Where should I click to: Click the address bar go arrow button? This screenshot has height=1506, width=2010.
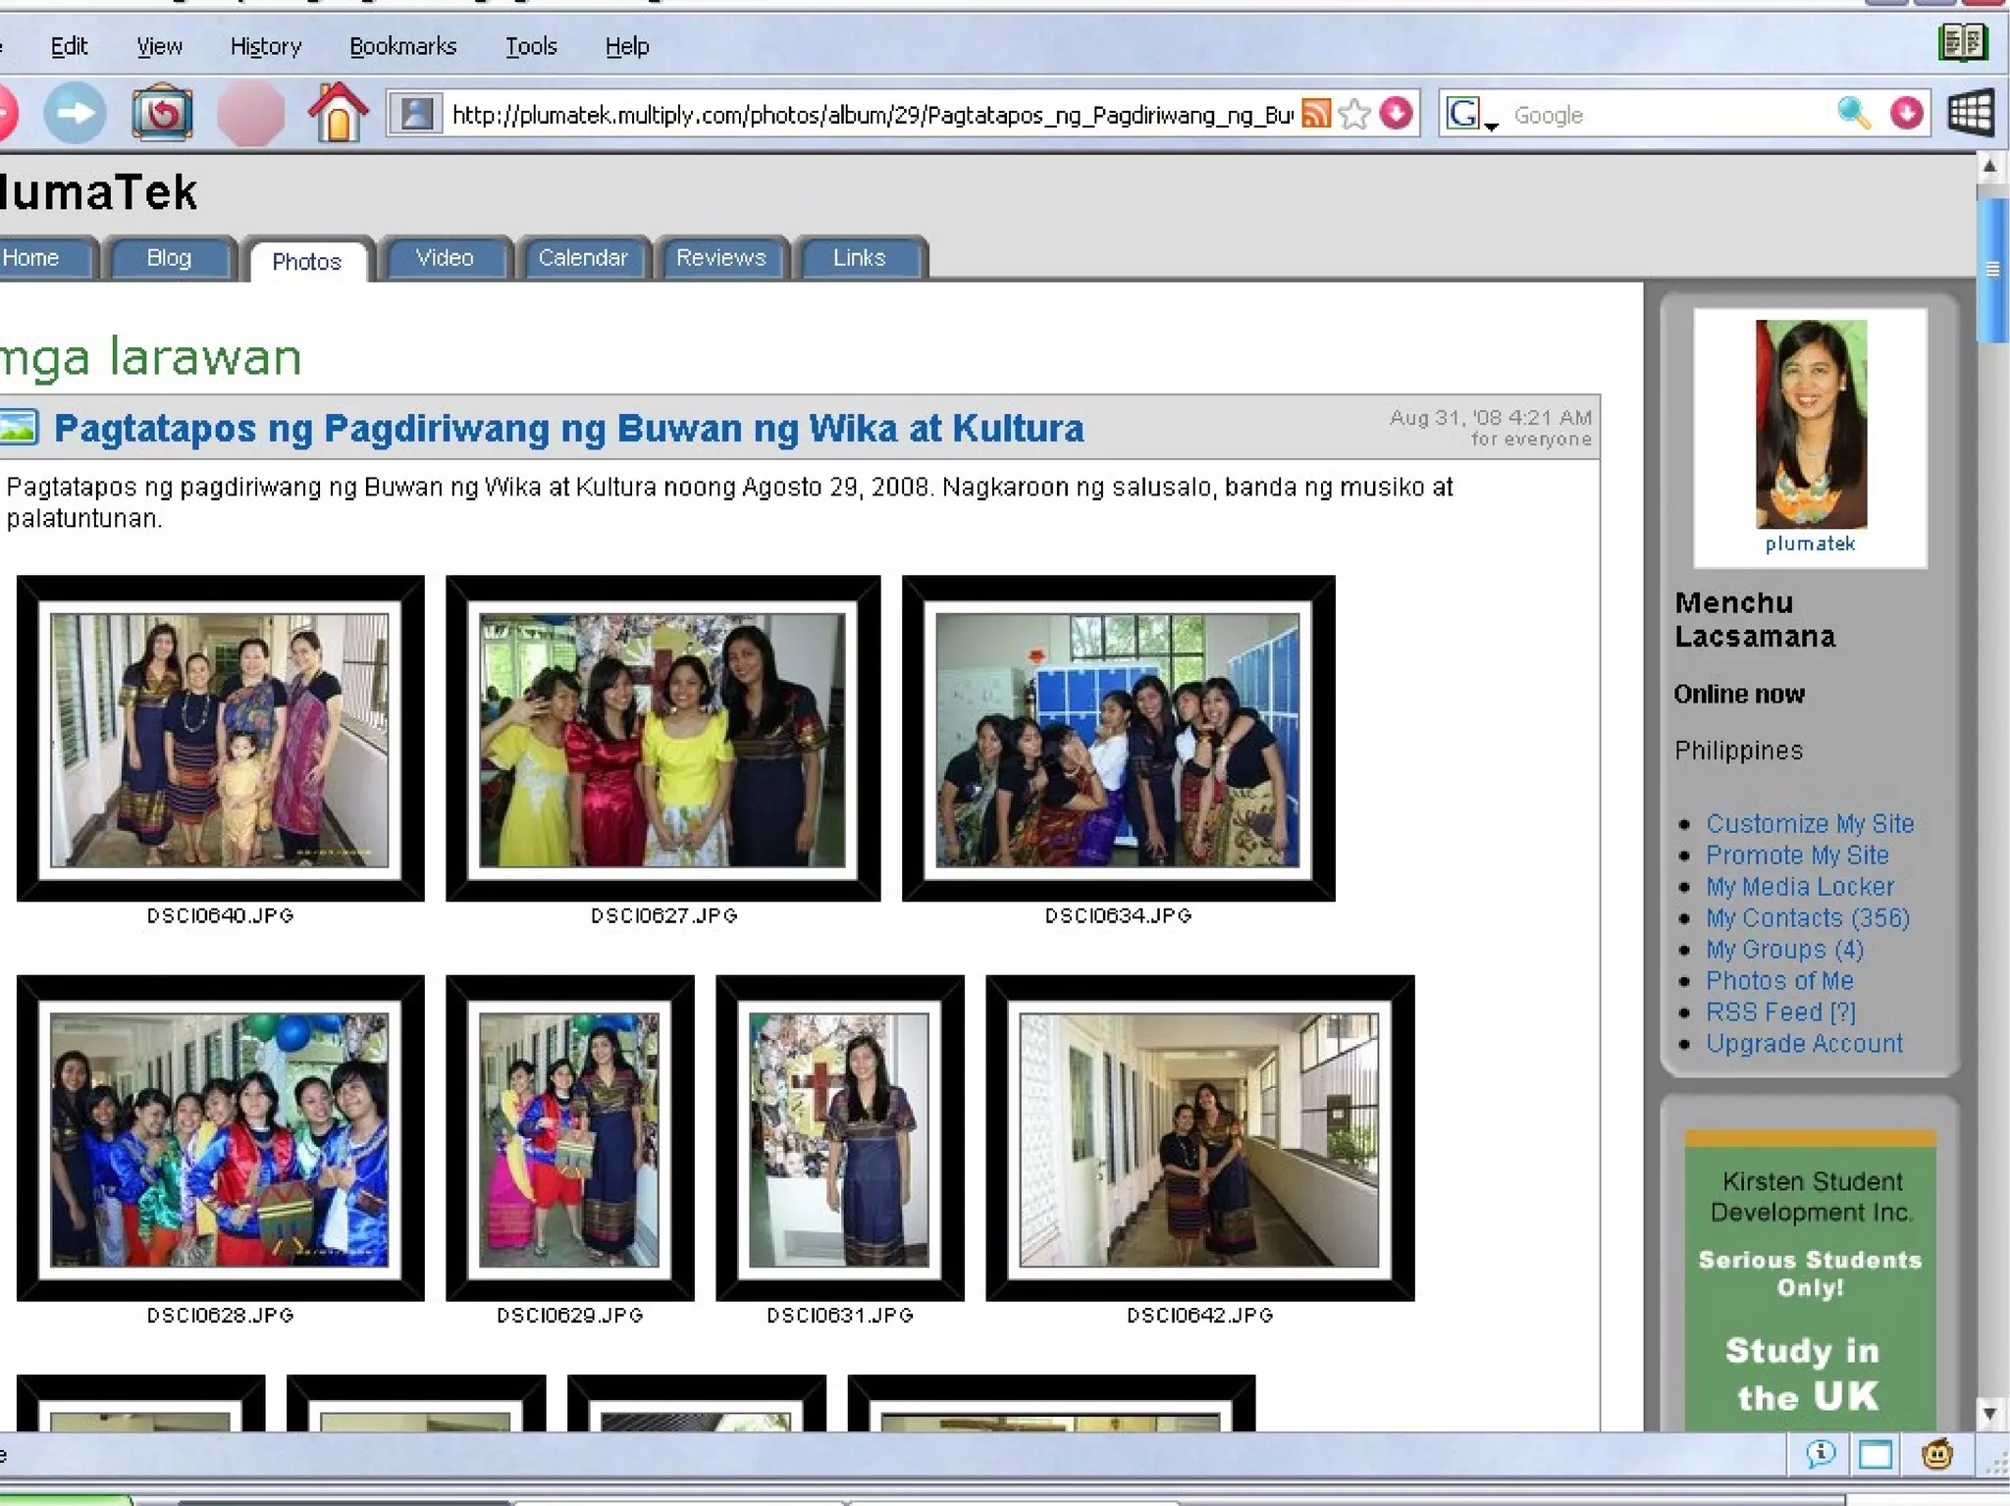click(x=1397, y=114)
